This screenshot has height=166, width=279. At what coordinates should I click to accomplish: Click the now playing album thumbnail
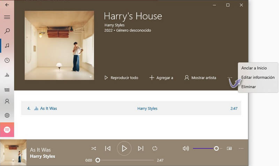[13, 153]
